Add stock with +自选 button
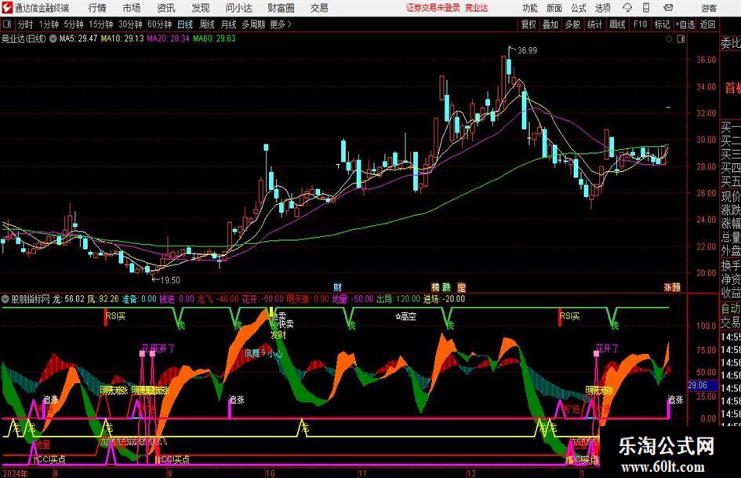The height and width of the screenshot is (478, 741). point(685,24)
